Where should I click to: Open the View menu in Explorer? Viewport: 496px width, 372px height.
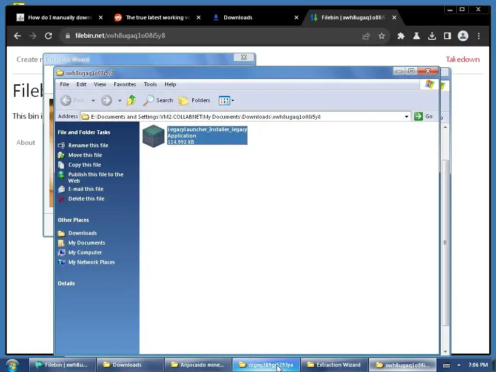click(100, 84)
